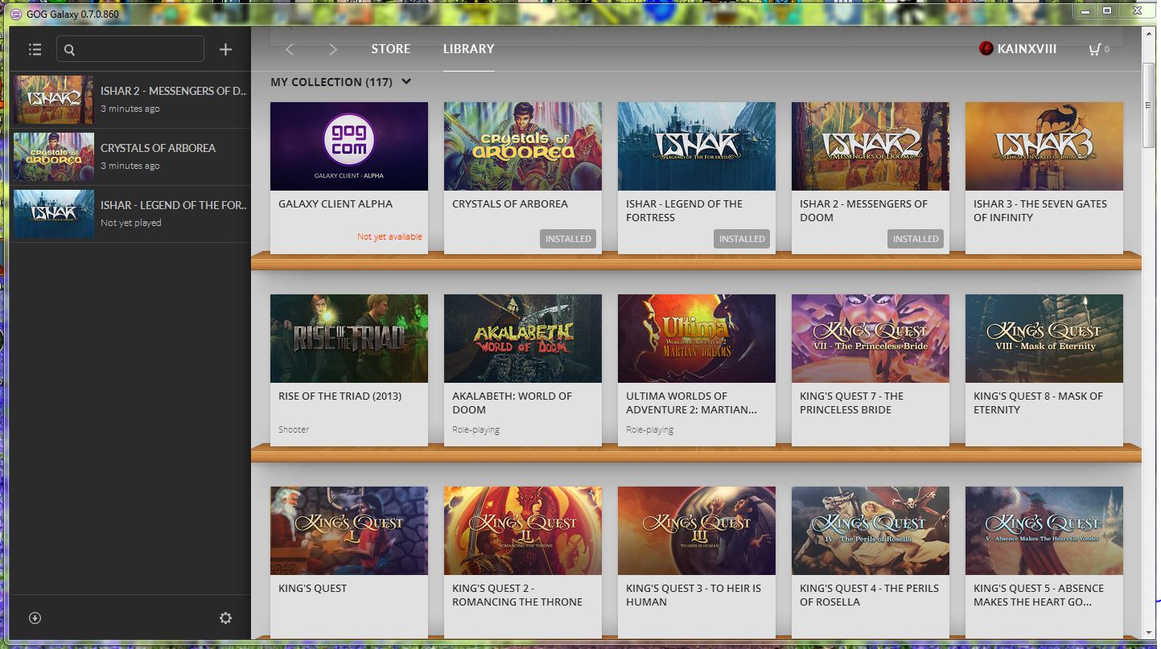Image resolution: width=1161 pixels, height=649 pixels.
Task: Click the 'KING'S QUEST 7 - THE PRINCELESS BRIDE' title
Action: (851, 403)
